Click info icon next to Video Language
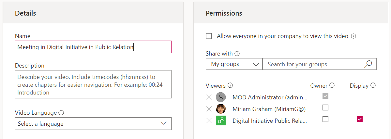391x139 pixels. click(61, 113)
